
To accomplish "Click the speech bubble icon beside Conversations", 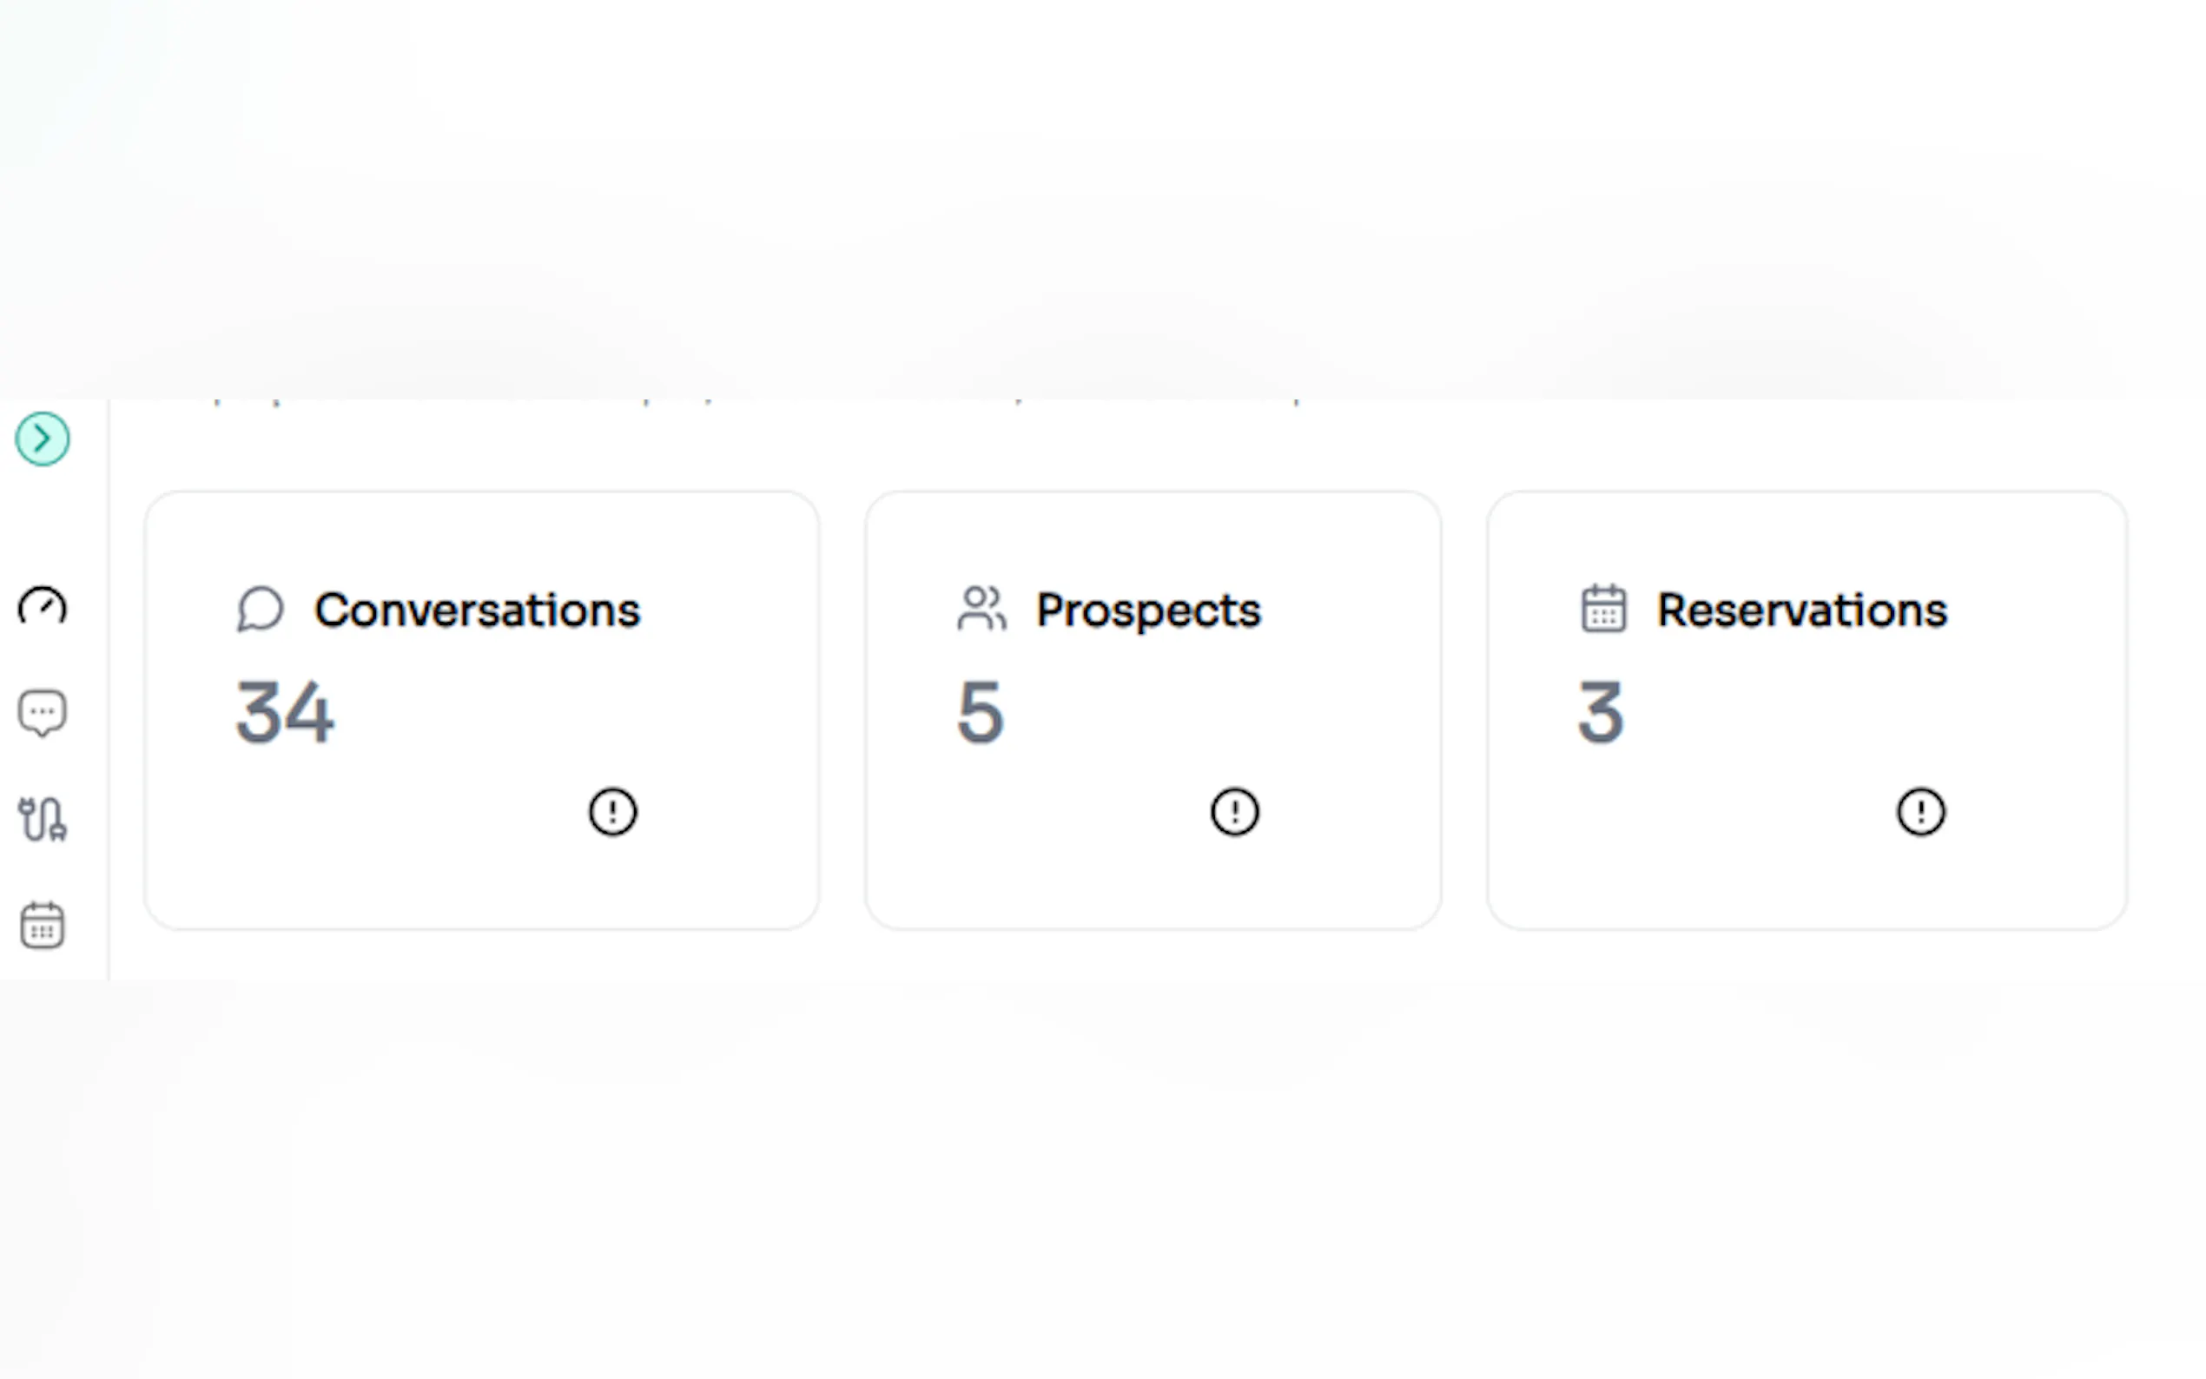I will tap(260, 610).
